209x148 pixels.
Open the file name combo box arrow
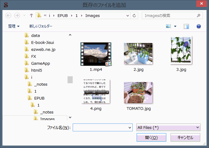(x=130, y=127)
